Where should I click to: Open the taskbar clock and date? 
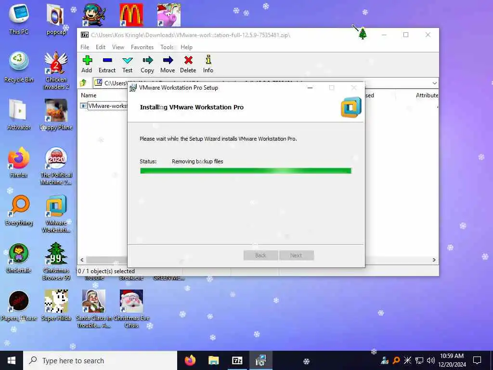point(452,360)
